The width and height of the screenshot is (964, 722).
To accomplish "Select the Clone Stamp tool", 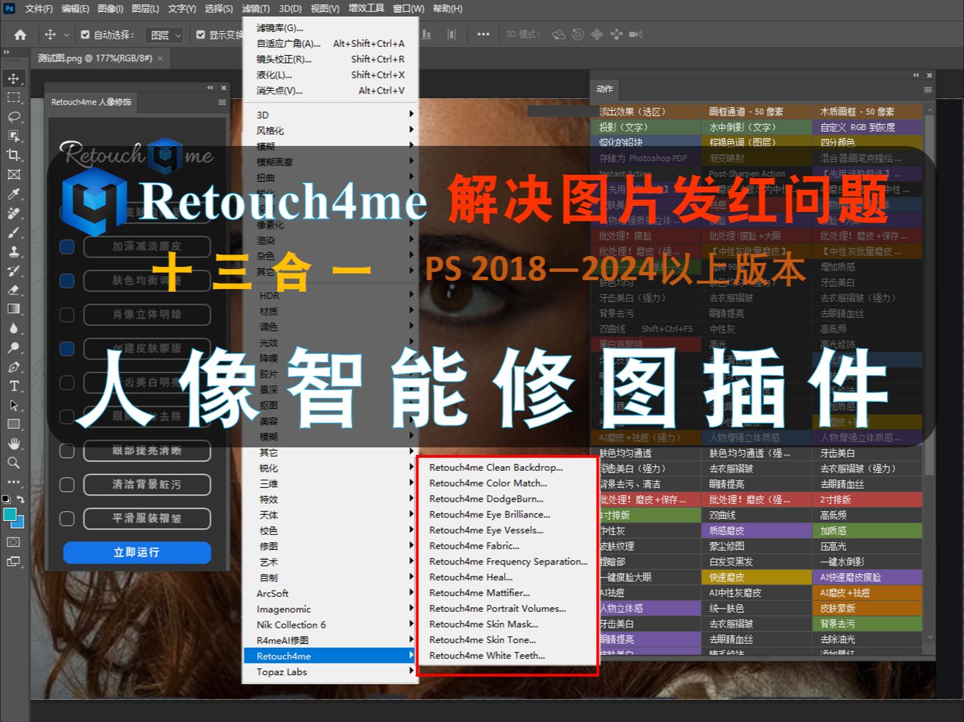I will 14,252.
